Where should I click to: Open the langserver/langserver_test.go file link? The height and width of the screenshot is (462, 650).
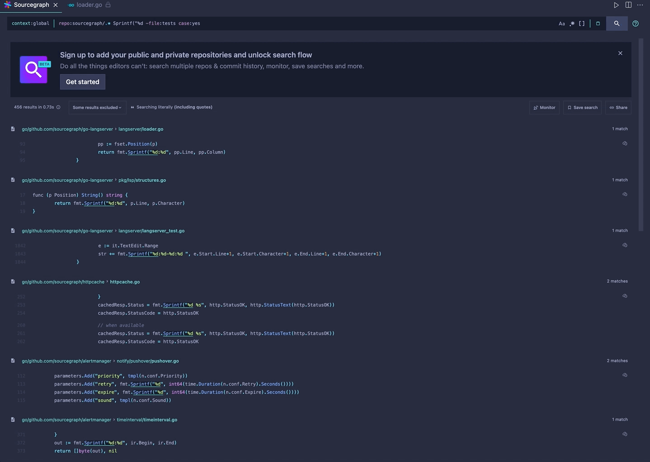click(x=151, y=231)
